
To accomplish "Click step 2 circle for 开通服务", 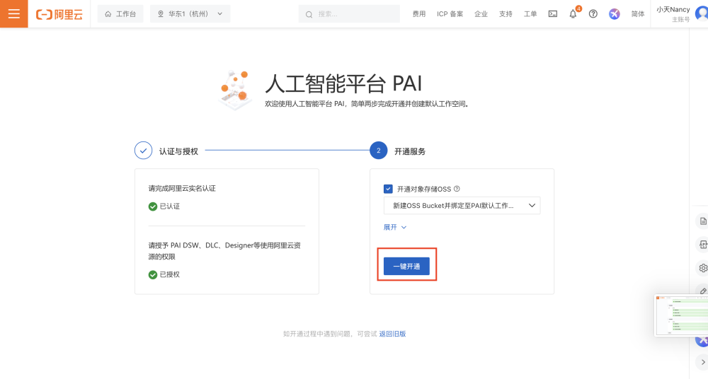I will [378, 151].
